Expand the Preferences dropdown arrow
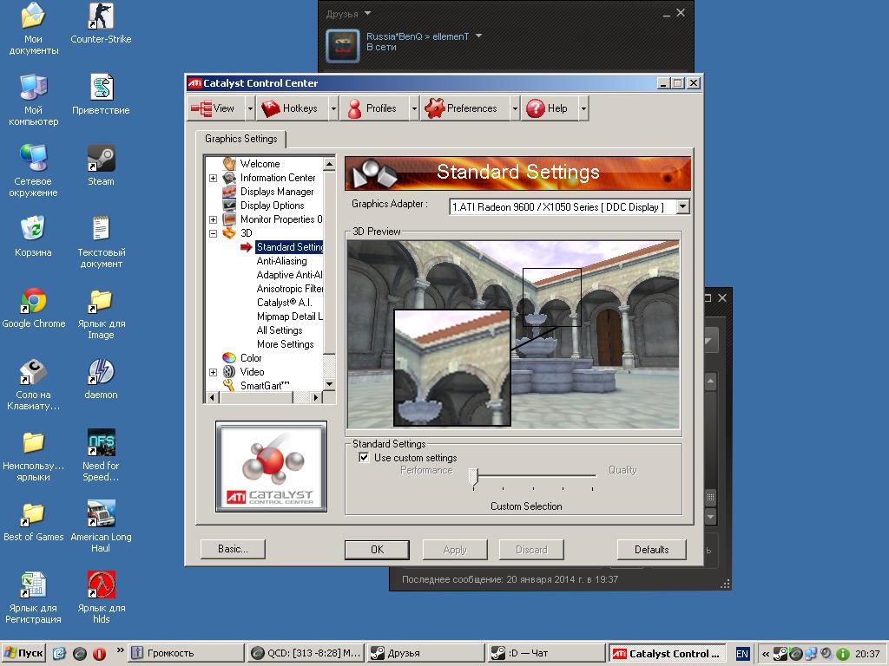 click(515, 108)
